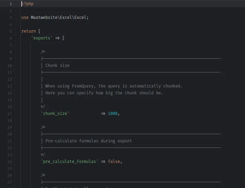
Task: Click the arrow operator after 'chunk_size'
Action: pyautogui.click(x=103, y=114)
